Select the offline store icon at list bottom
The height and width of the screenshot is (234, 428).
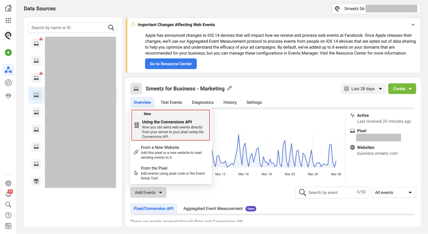pyautogui.click(x=36, y=181)
